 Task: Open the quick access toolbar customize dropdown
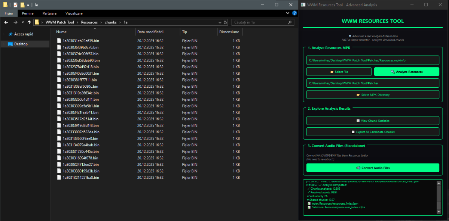tap(28, 5)
